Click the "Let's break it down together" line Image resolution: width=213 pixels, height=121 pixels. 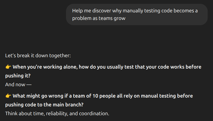38,55
